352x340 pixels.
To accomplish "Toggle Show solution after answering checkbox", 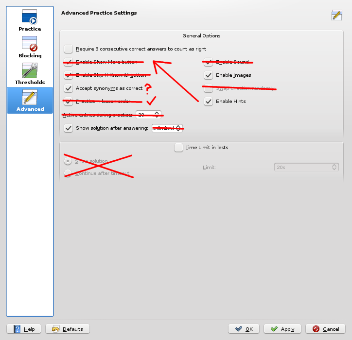I will coord(69,128).
